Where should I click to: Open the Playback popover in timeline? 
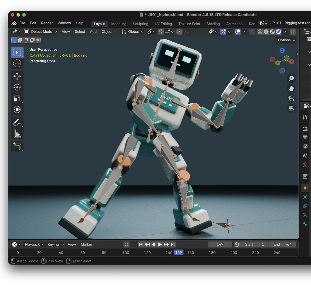pyautogui.click(x=34, y=245)
